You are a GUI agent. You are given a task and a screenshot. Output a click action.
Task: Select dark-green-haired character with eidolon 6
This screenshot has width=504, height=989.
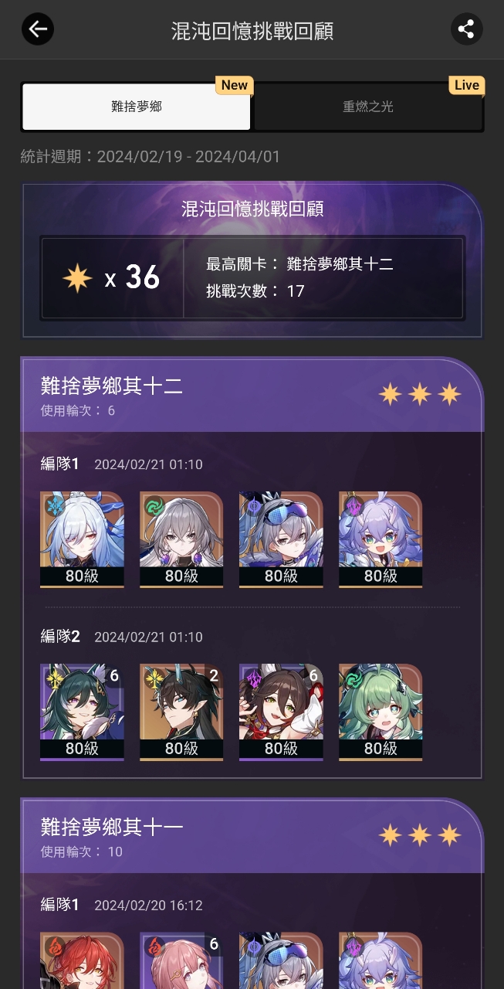click(82, 712)
